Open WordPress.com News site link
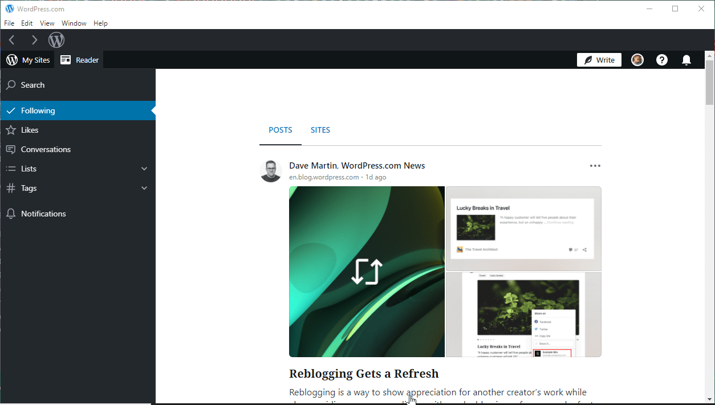The image size is (715, 405). coord(383,166)
